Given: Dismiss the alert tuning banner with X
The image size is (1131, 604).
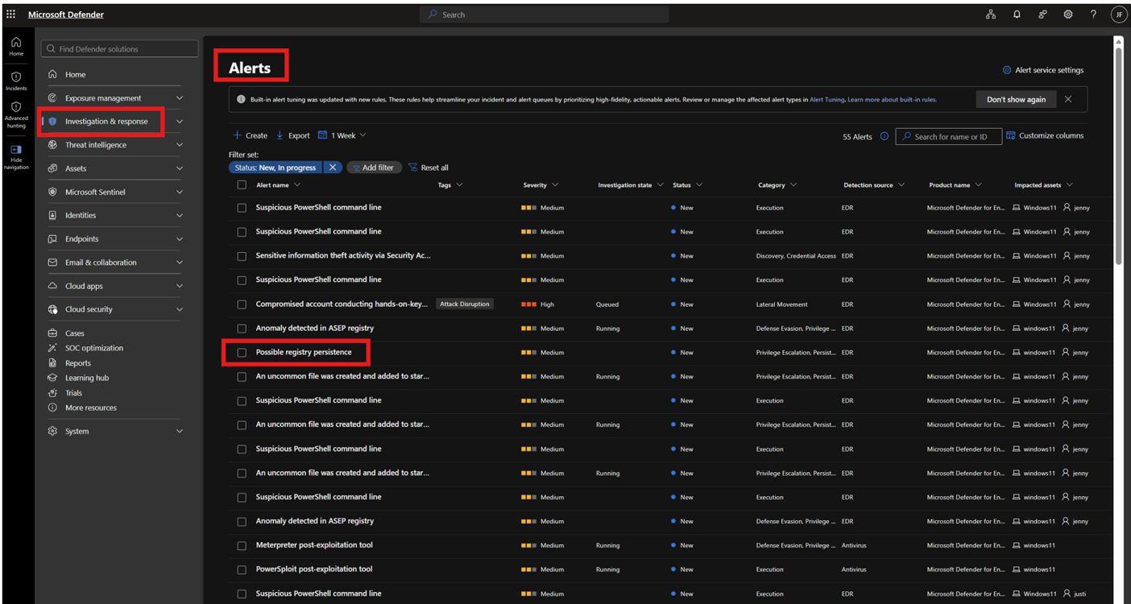Looking at the screenshot, I should (1068, 99).
